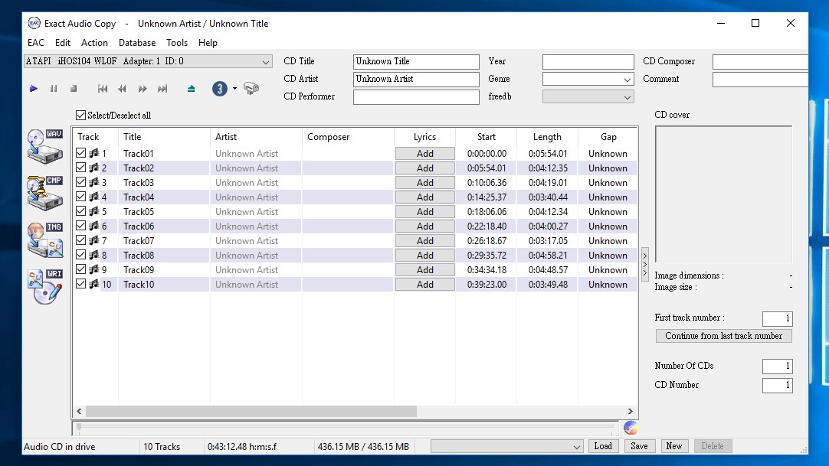
Task: Click the CD cover image area
Action: pyautogui.click(x=724, y=194)
